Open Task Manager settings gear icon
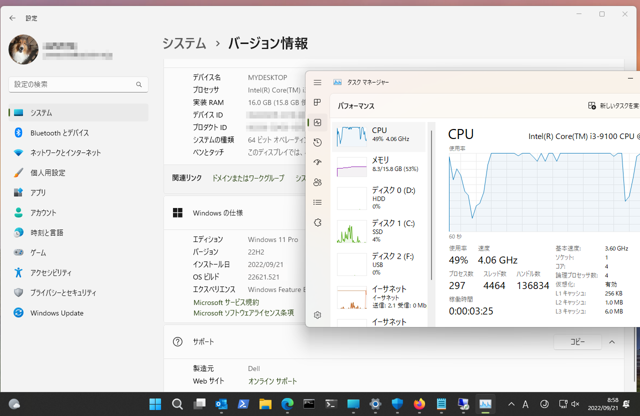640x416 pixels. (317, 315)
